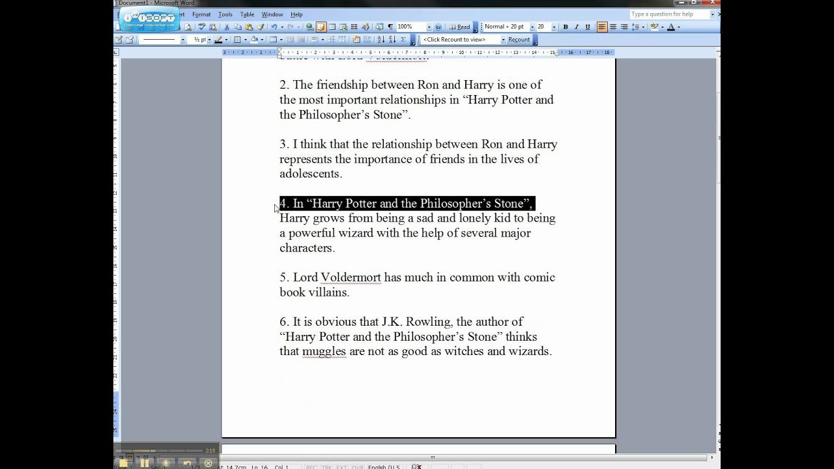Click the Table AutoFormat icon
Viewport: 834px width, 469px height.
pyautogui.click(x=356, y=40)
